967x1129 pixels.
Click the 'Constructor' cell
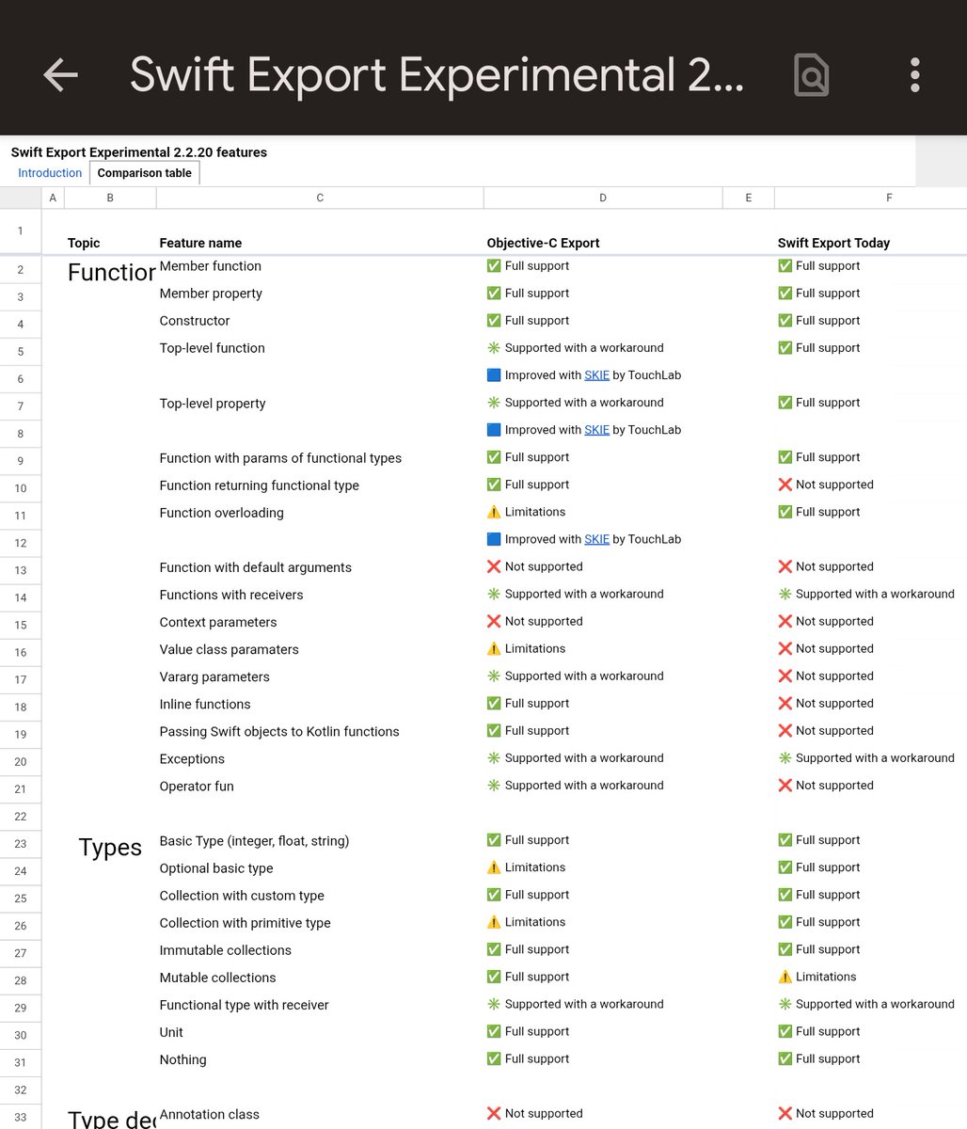pos(195,321)
